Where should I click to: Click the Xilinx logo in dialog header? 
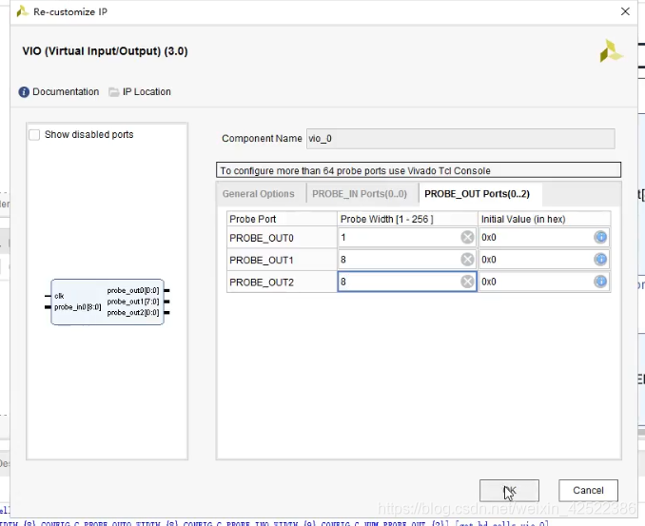click(x=611, y=51)
